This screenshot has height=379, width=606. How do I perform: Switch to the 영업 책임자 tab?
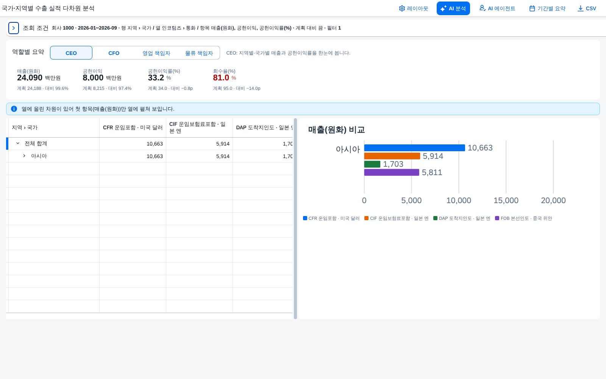point(156,53)
